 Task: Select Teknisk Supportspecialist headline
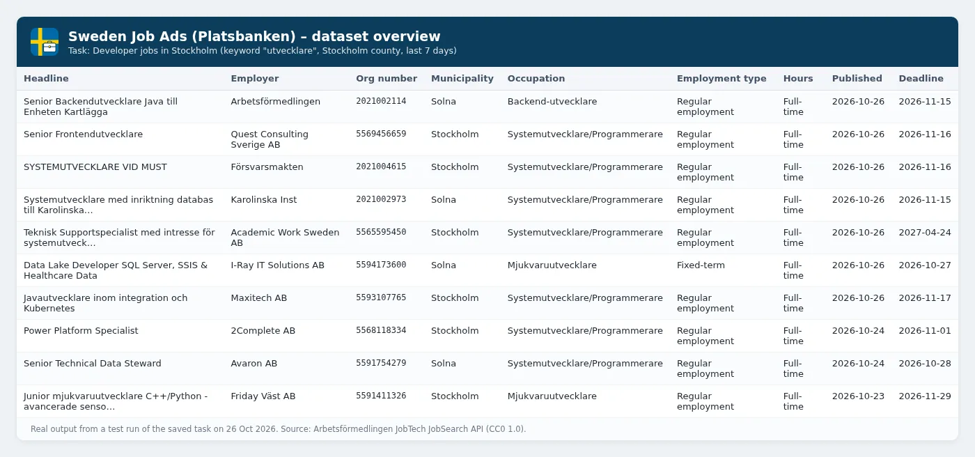(x=119, y=238)
